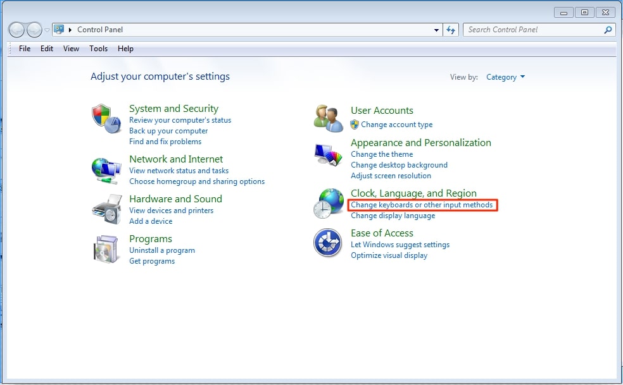Click the Hardware and Sound printer icon
The image size is (623, 385).
(106, 209)
